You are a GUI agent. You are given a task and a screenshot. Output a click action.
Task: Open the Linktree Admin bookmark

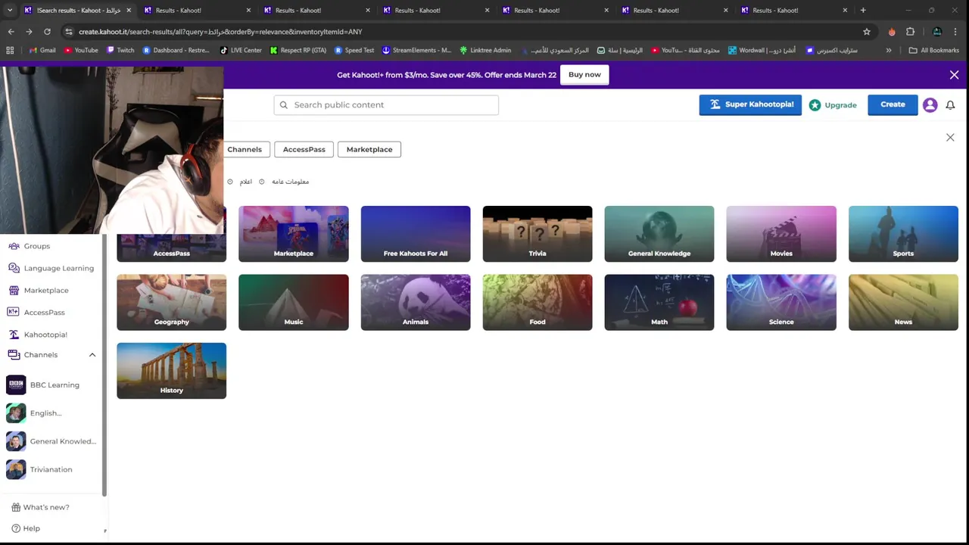485,50
